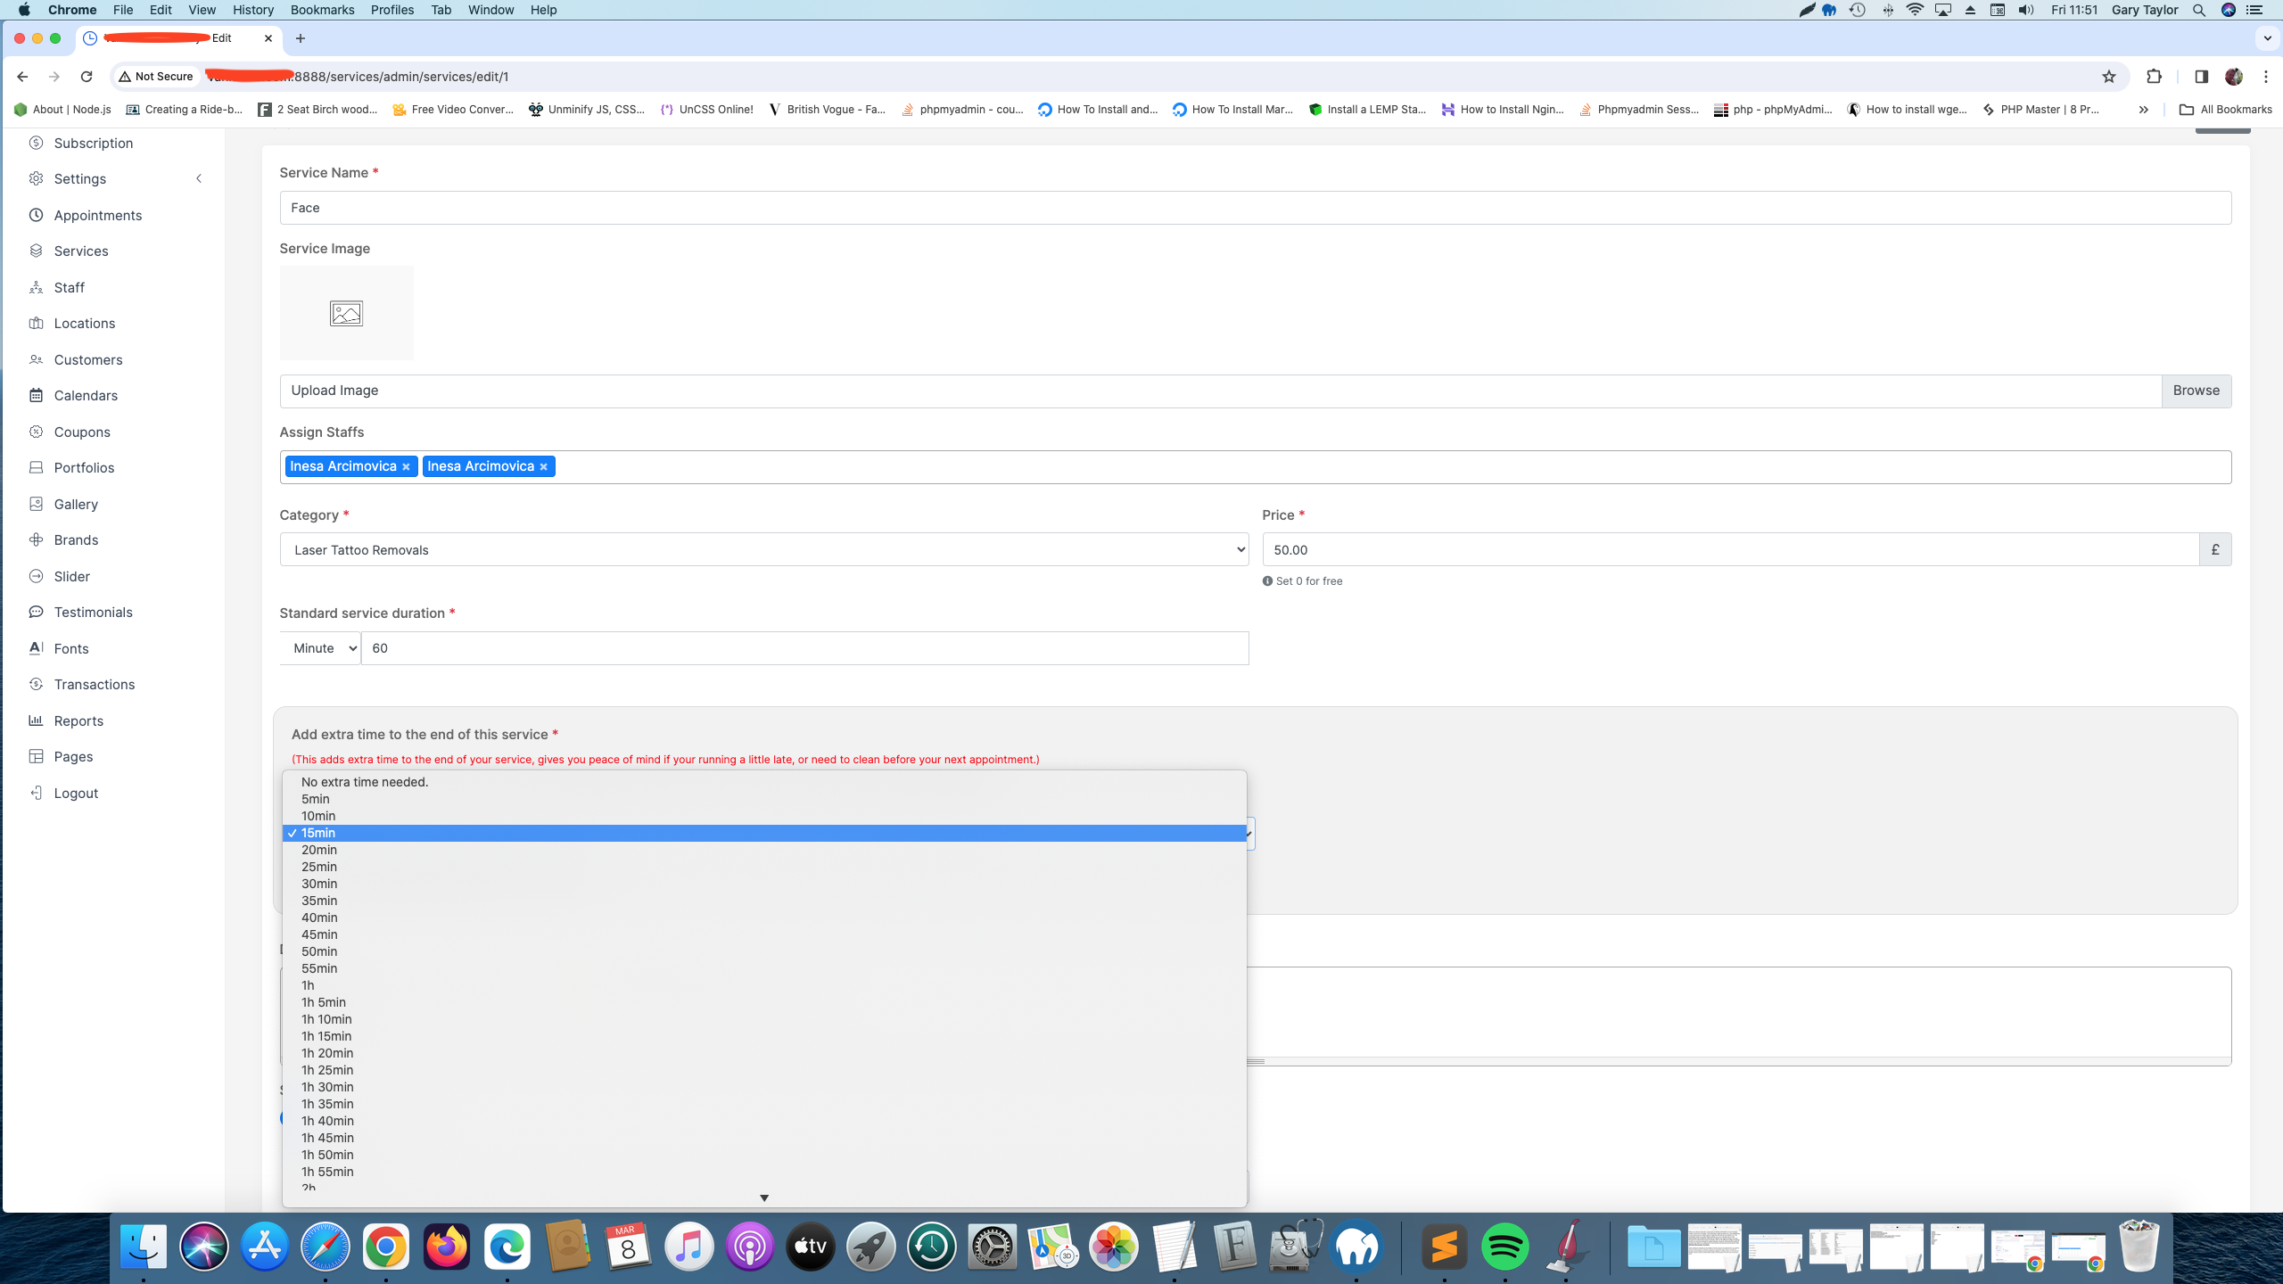Open the File menu

[x=123, y=10]
